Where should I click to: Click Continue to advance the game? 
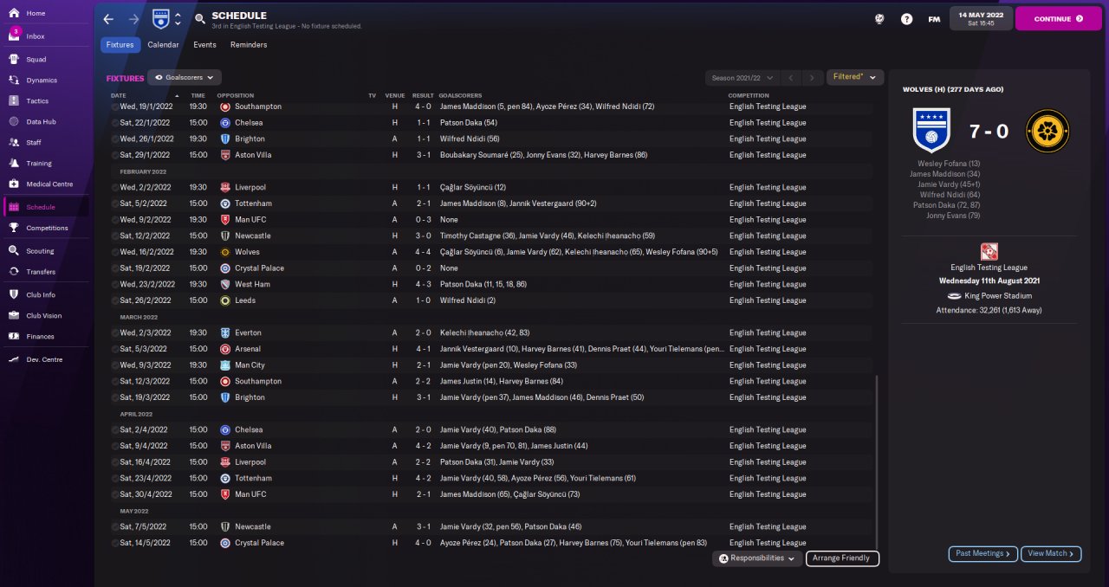tap(1058, 18)
